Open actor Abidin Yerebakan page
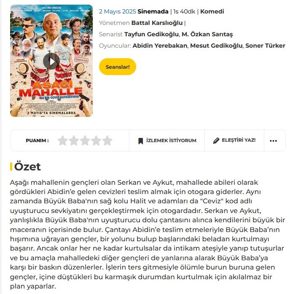 (160, 46)
